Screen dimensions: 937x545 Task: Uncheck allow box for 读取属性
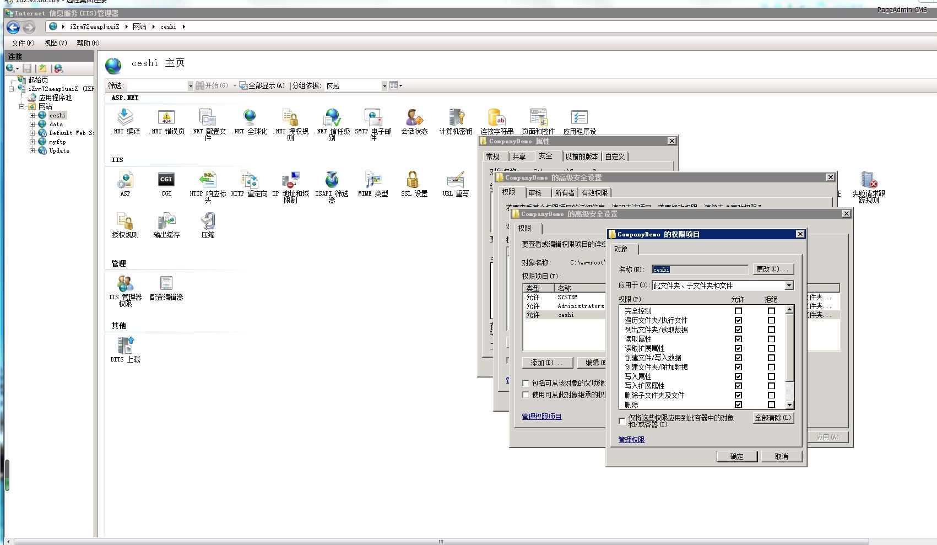(x=738, y=339)
